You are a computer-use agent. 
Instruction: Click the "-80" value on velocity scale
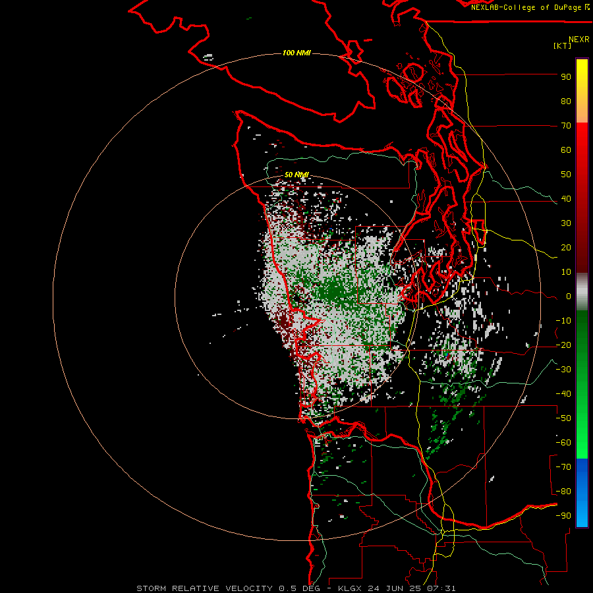point(563,492)
